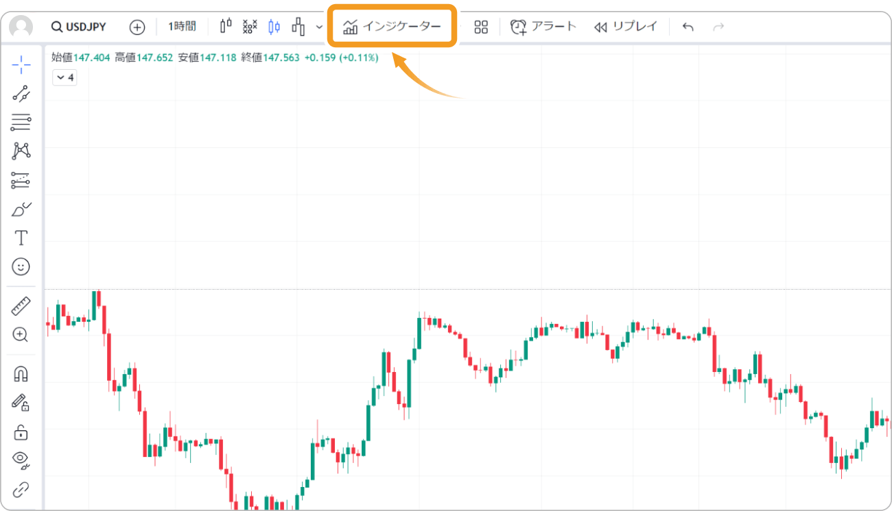The width and height of the screenshot is (892, 511).
Task: Start bar リプレイ mode
Action: click(x=626, y=27)
